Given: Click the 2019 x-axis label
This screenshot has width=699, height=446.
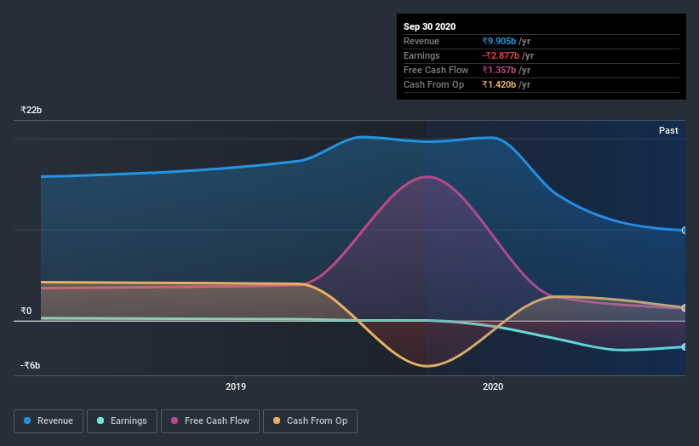Looking at the screenshot, I should click(236, 386).
